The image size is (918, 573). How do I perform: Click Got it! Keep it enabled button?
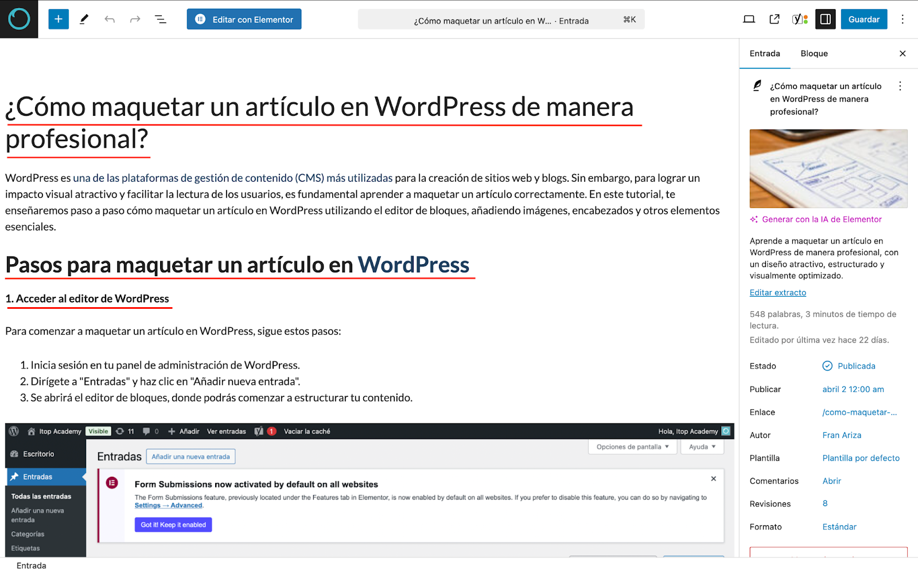pos(173,525)
